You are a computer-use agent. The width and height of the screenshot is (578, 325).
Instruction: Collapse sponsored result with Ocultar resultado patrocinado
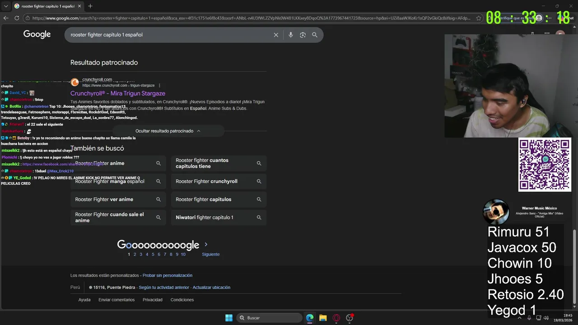click(168, 131)
